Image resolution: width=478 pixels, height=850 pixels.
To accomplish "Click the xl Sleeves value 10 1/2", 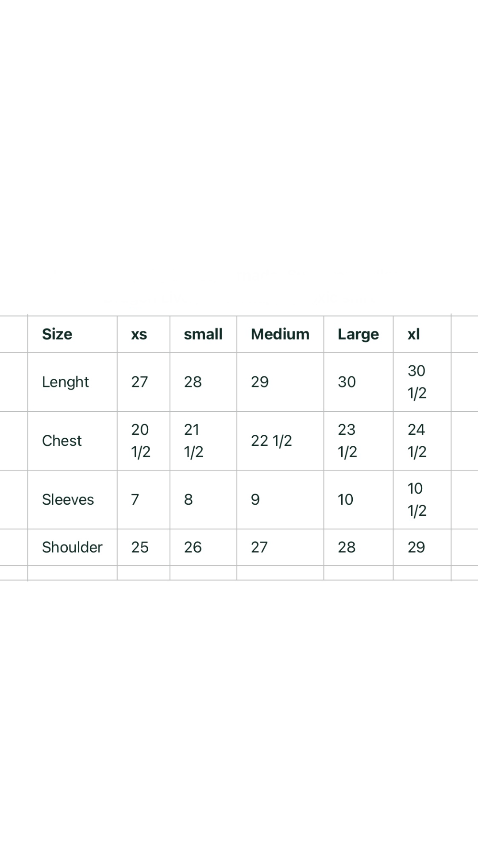I will point(416,499).
